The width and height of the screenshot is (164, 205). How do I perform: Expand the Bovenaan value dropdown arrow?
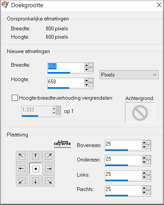click(148, 145)
